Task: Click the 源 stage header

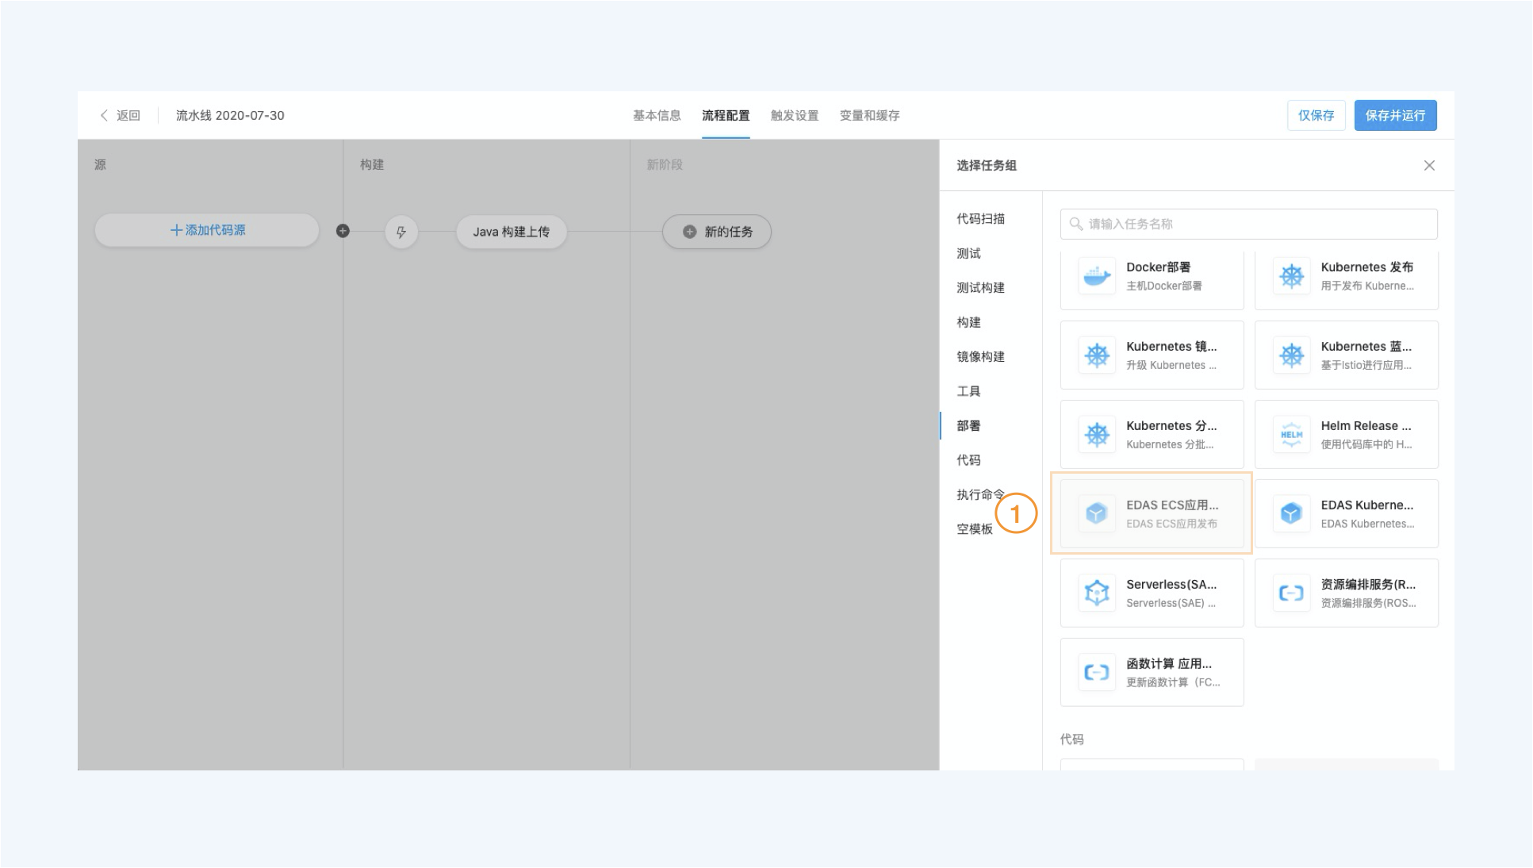Action: 100,165
